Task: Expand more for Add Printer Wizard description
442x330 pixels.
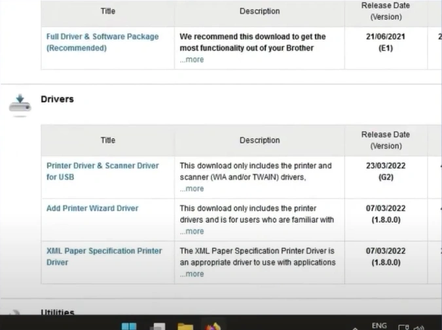Action: (x=192, y=231)
